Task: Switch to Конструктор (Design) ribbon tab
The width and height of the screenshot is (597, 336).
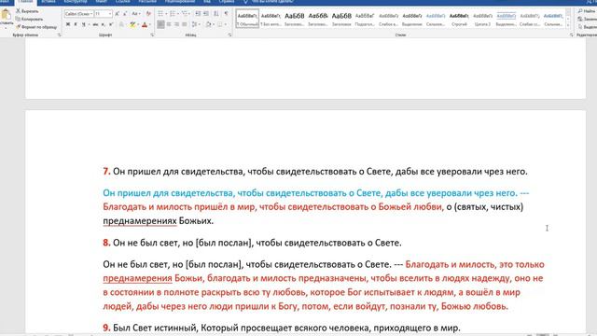Action: coord(76,2)
